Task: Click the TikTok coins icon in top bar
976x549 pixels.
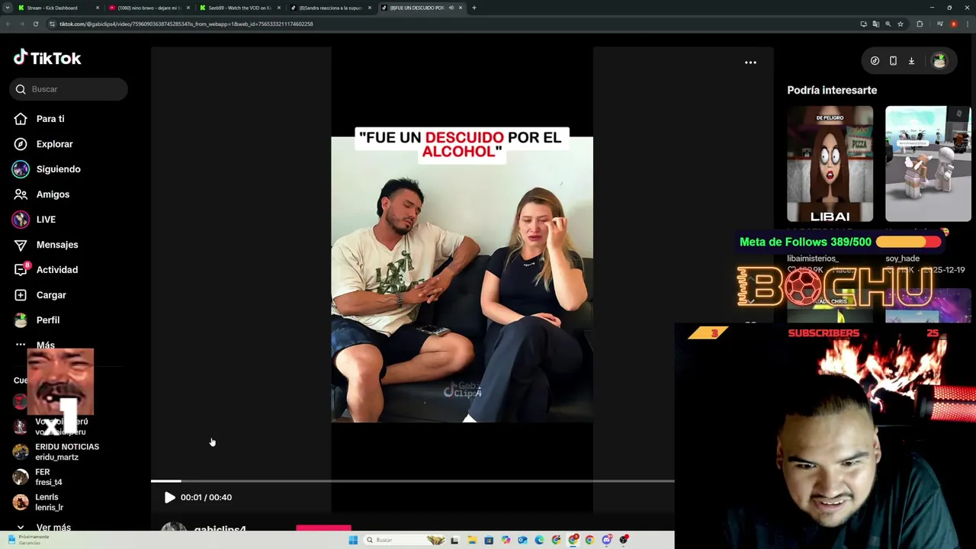Action: pyautogui.click(x=875, y=61)
